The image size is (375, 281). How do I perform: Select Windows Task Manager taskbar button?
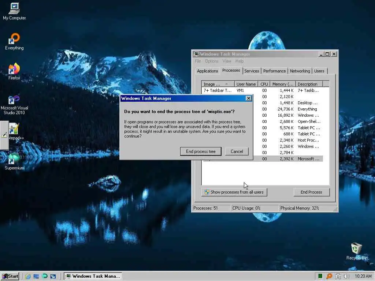[x=93, y=276]
